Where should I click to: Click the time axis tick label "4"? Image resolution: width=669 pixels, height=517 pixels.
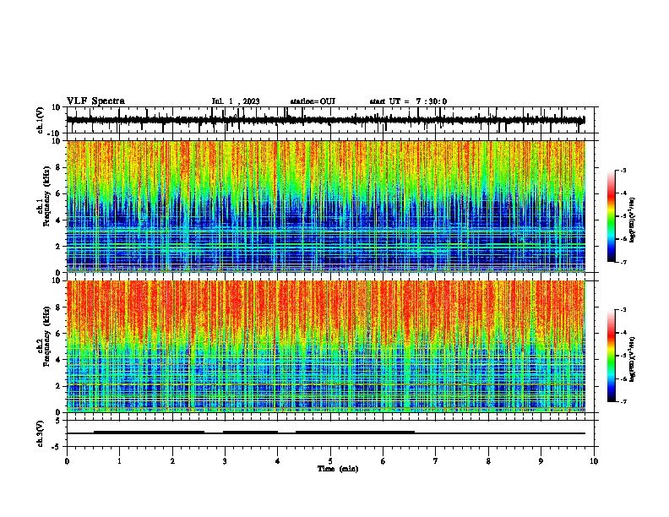[278, 461]
